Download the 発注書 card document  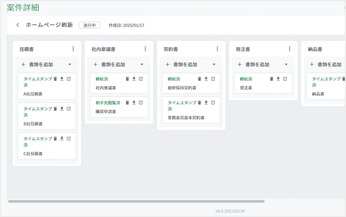(x=278, y=78)
